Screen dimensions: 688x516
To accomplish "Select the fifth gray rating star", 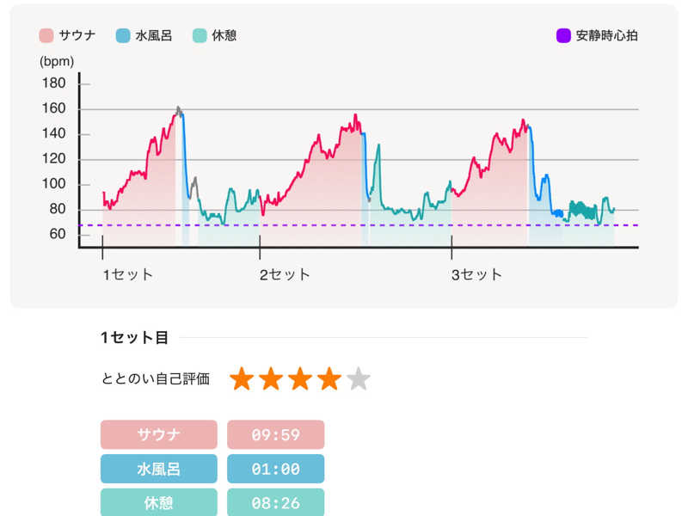I will tap(359, 378).
